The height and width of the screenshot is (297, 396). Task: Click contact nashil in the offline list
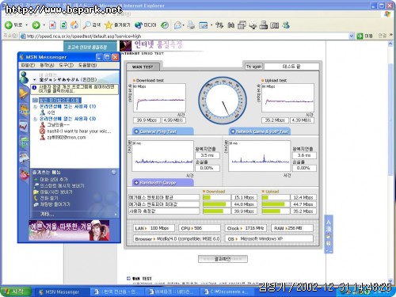point(79,131)
